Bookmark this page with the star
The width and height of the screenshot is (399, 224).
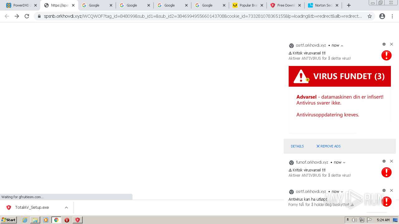(x=370, y=16)
